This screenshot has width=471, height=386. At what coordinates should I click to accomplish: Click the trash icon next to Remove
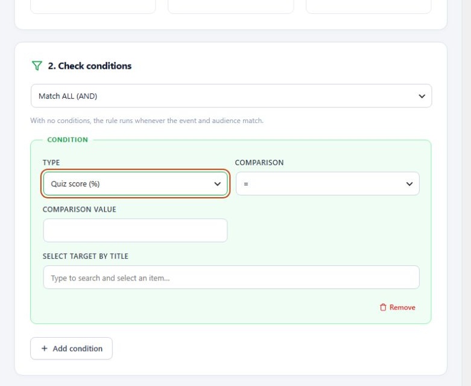point(383,308)
